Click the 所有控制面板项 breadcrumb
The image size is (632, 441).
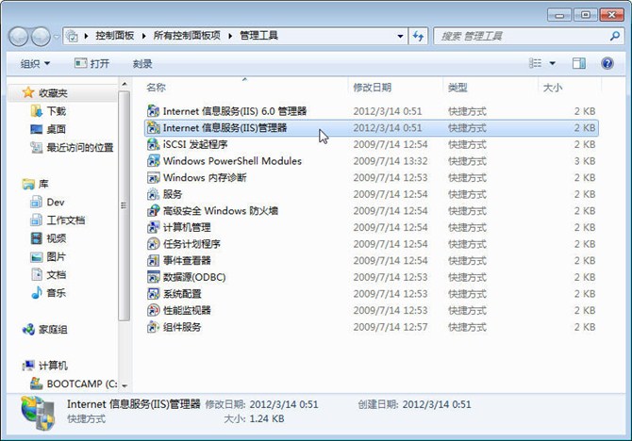pos(187,36)
